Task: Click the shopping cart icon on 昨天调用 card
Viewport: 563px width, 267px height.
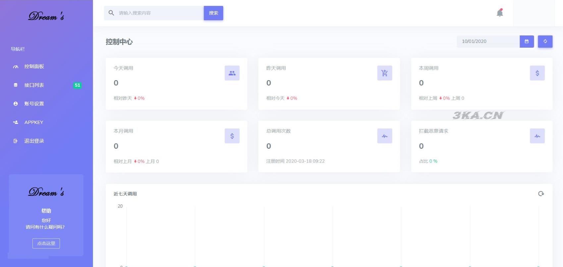Action: (x=384, y=73)
